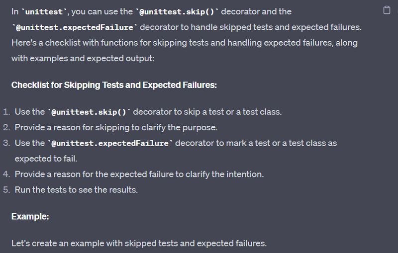Click the "Let's create an example" sentence
The image size is (398, 253).
(x=139, y=244)
